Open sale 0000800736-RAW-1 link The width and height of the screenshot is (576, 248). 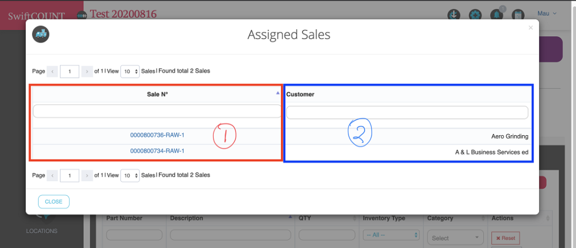157,135
